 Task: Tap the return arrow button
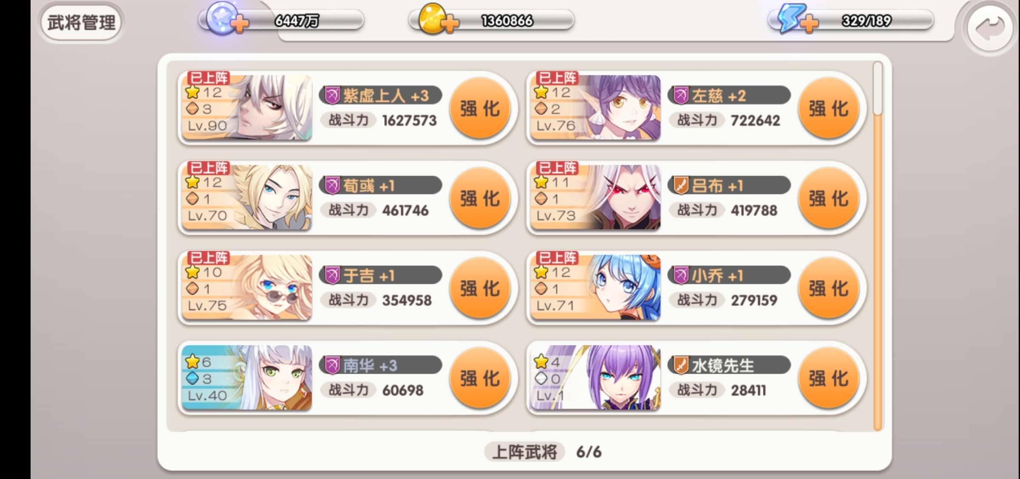coord(990,29)
